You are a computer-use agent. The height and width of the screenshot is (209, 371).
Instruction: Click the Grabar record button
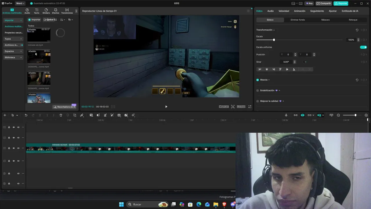pos(48,20)
